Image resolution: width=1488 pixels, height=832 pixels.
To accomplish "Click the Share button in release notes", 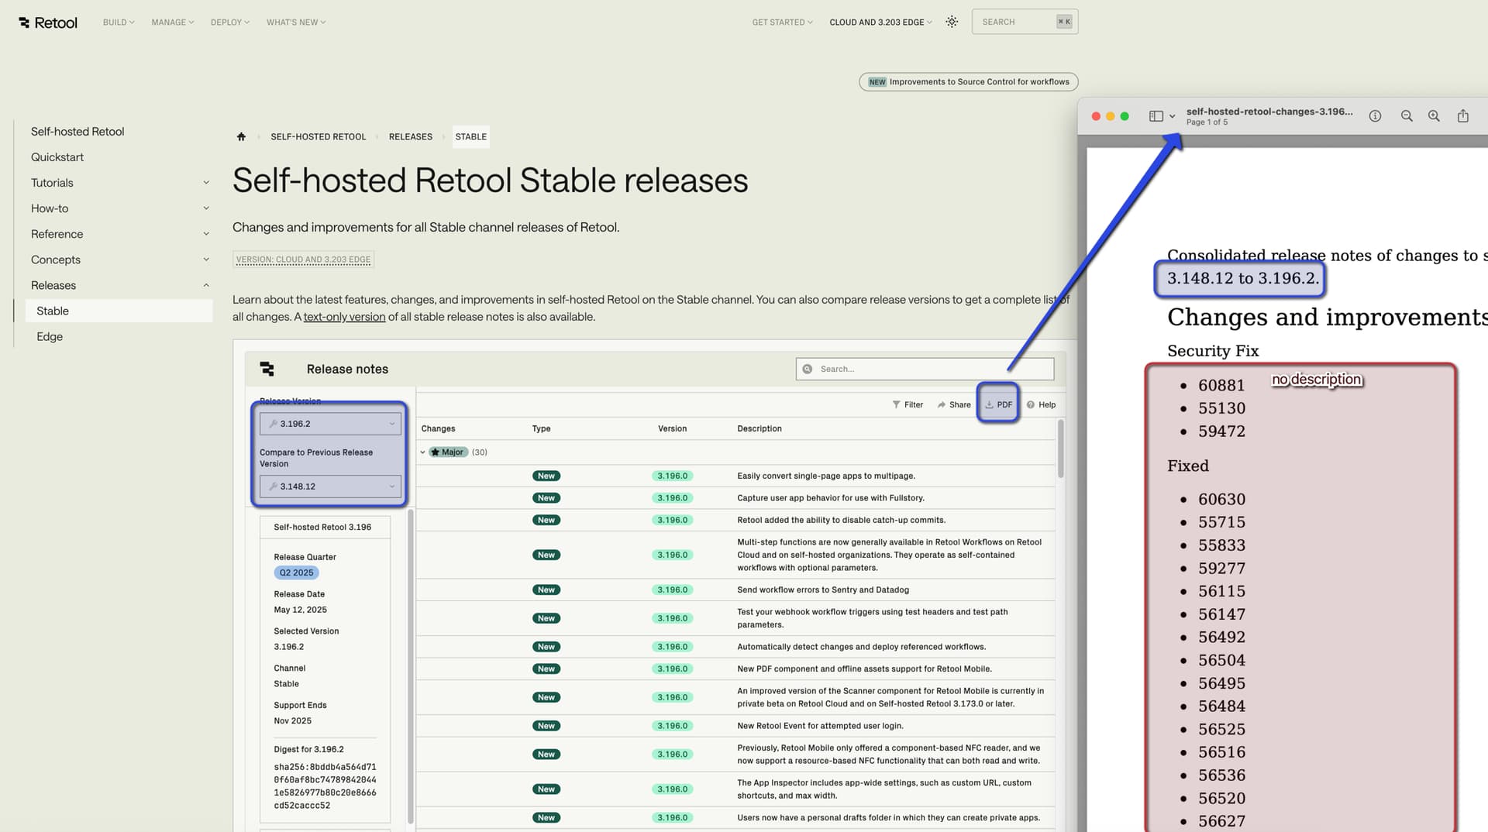I will 954,404.
